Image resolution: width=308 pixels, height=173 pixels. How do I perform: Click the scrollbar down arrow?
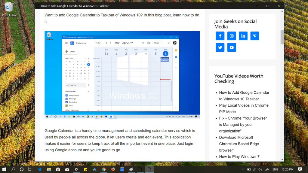[x=282, y=159]
